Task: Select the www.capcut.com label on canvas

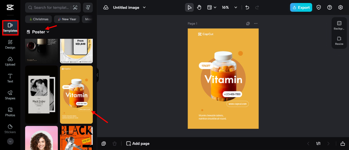Action: [237, 104]
